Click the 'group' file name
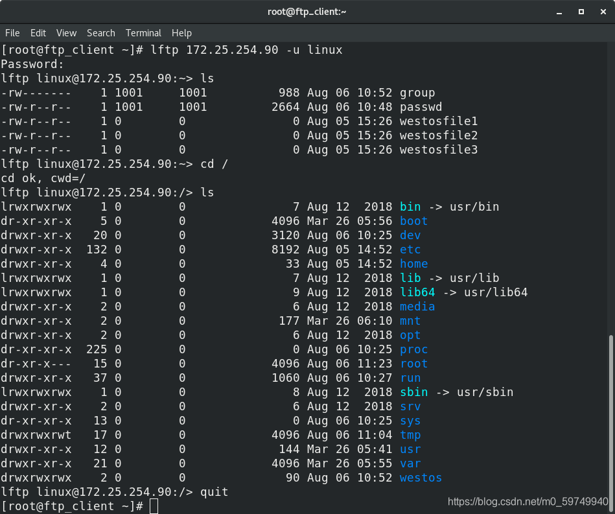 (x=417, y=93)
